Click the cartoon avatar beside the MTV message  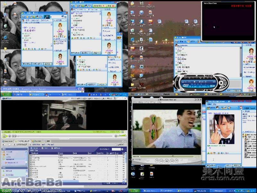click(x=60, y=30)
